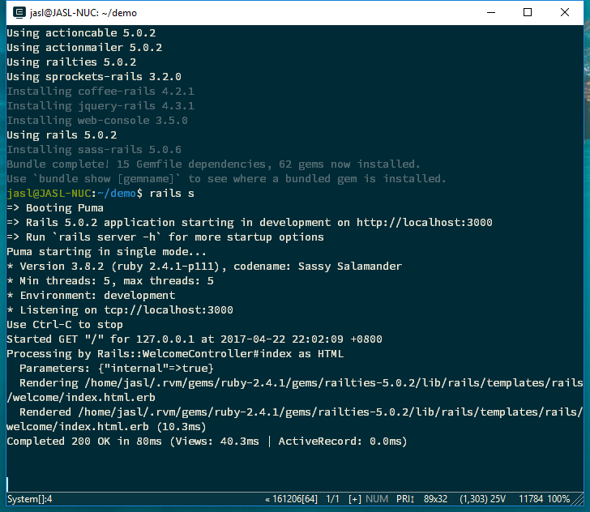
Task: Click the '89x32' console size status entry
Action: [435, 499]
